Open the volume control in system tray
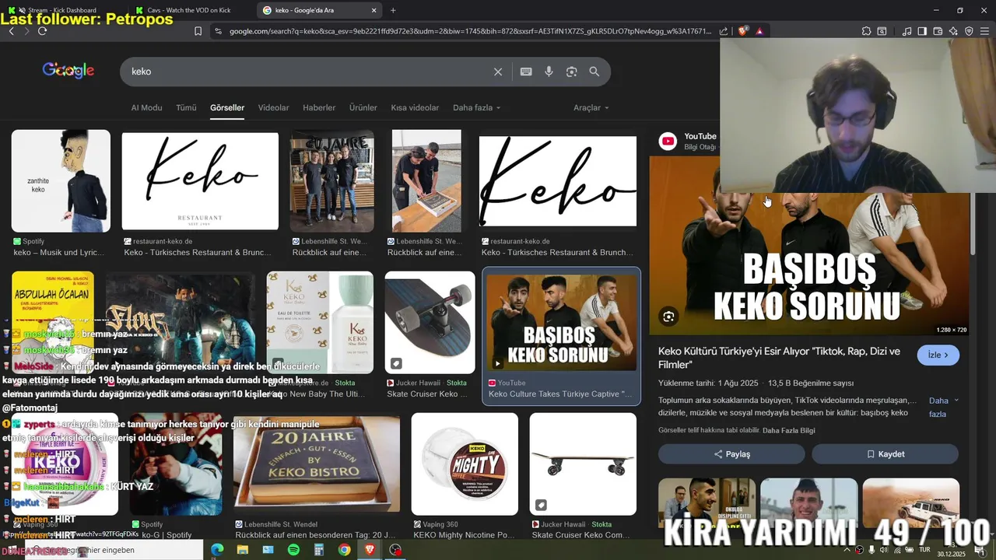The image size is (996, 560). (883, 550)
